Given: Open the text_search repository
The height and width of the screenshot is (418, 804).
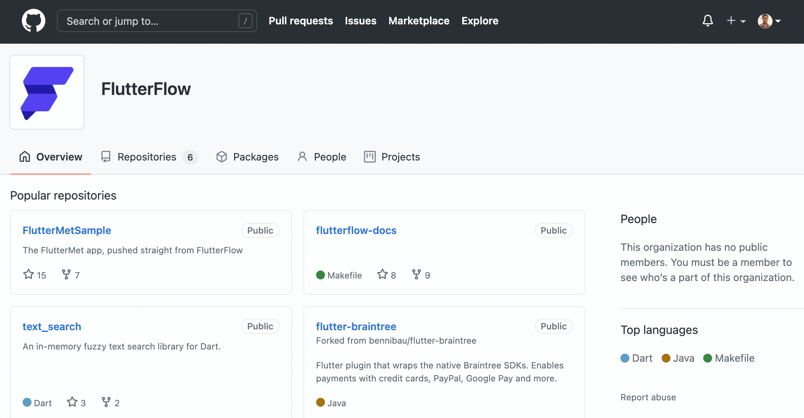Looking at the screenshot, I should pyautogui.click(x=52, y=326).
